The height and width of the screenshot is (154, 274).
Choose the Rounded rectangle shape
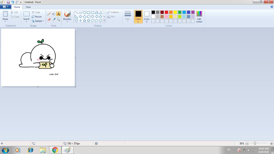93,13
